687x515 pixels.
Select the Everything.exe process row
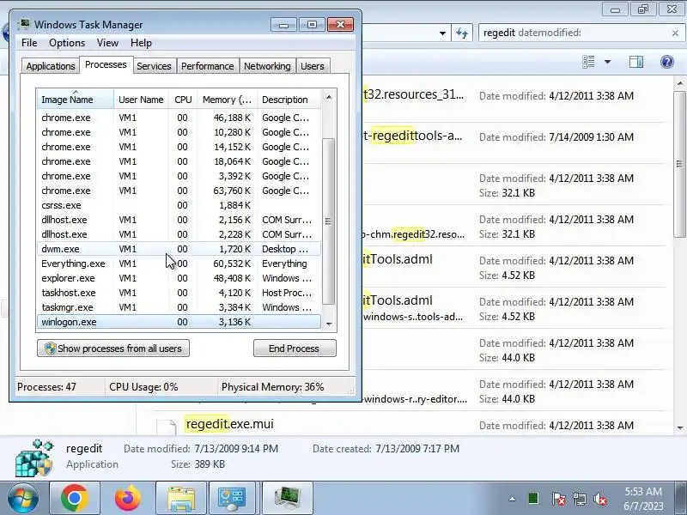pos(179,264)
